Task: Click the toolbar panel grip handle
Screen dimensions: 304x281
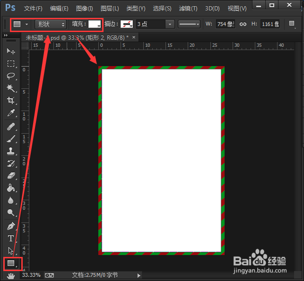Action: (11, 41)
